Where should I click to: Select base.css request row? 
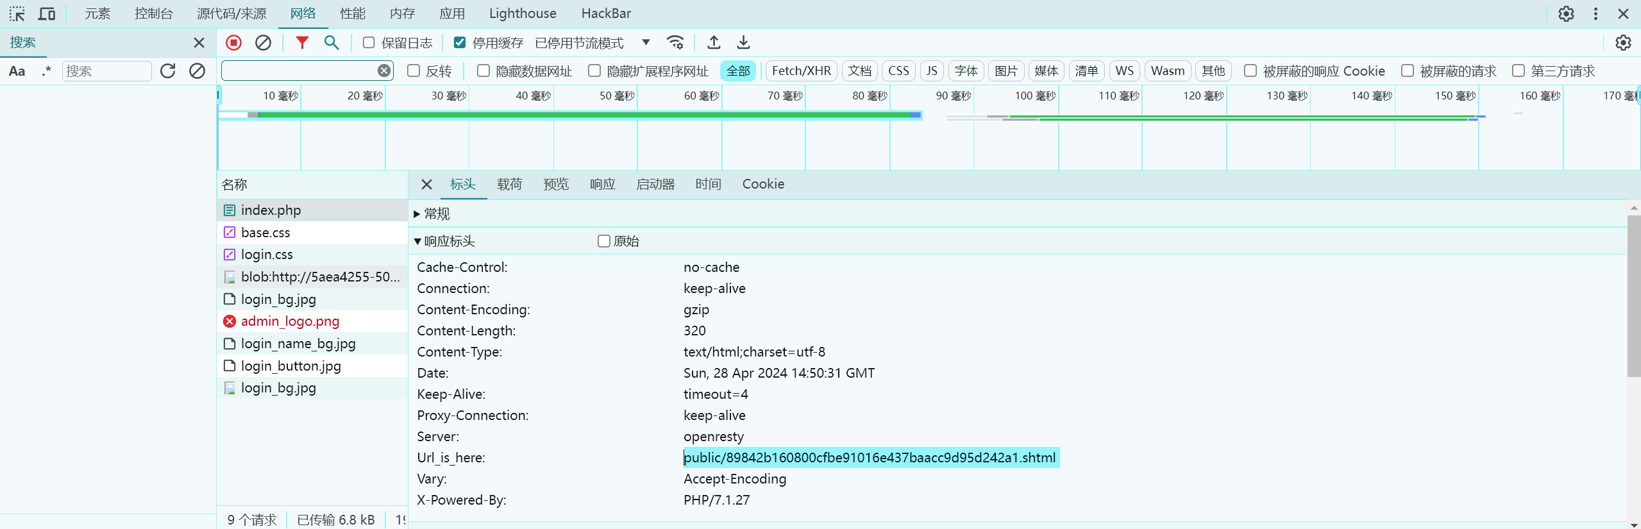312,233
